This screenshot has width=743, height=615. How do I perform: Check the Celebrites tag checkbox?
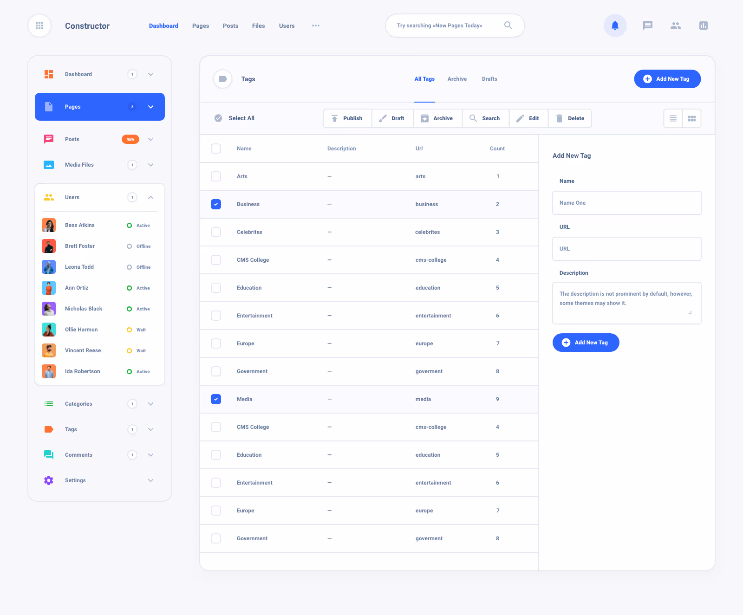[215, 232]
